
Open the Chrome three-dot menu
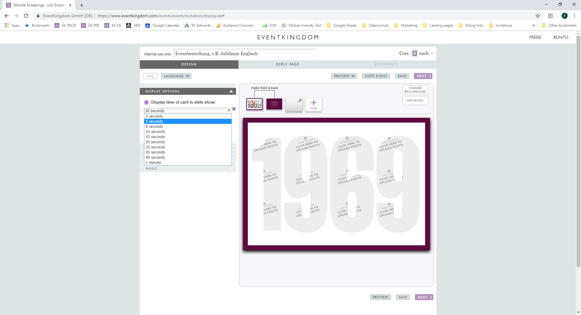click(574, 16)
